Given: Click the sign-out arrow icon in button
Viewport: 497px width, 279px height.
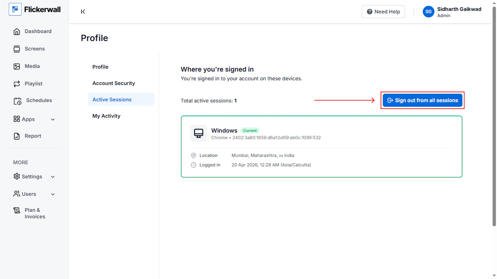Looking at the screenshot, I should (x=390, y=100).
